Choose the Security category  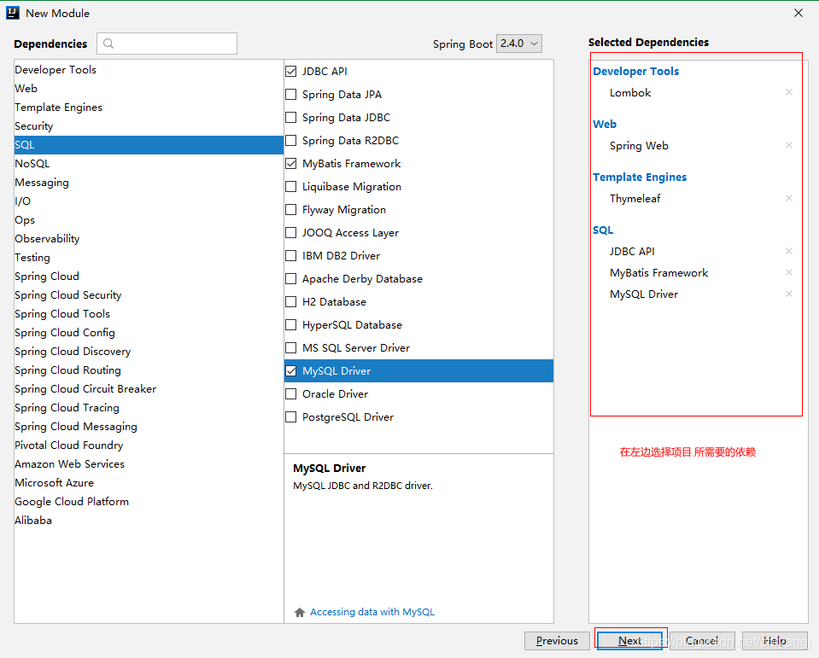[149, 125]
